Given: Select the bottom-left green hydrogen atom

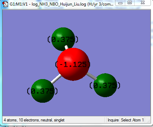Looking at the screenshot, I should [x=43, y=91].
